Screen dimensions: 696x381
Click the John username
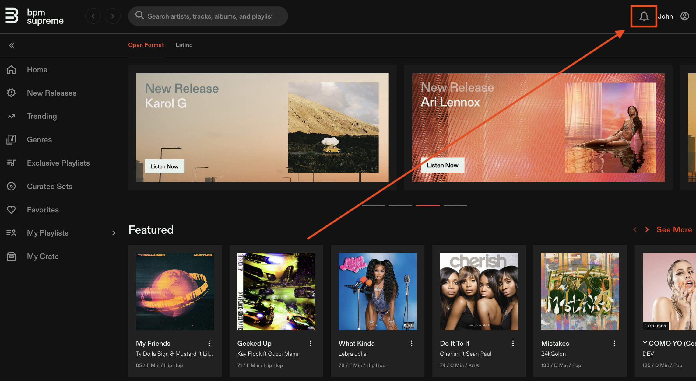tap(665, 16)
